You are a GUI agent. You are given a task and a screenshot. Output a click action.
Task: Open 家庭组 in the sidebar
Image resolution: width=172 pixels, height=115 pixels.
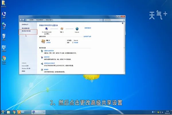coord(24,71)
